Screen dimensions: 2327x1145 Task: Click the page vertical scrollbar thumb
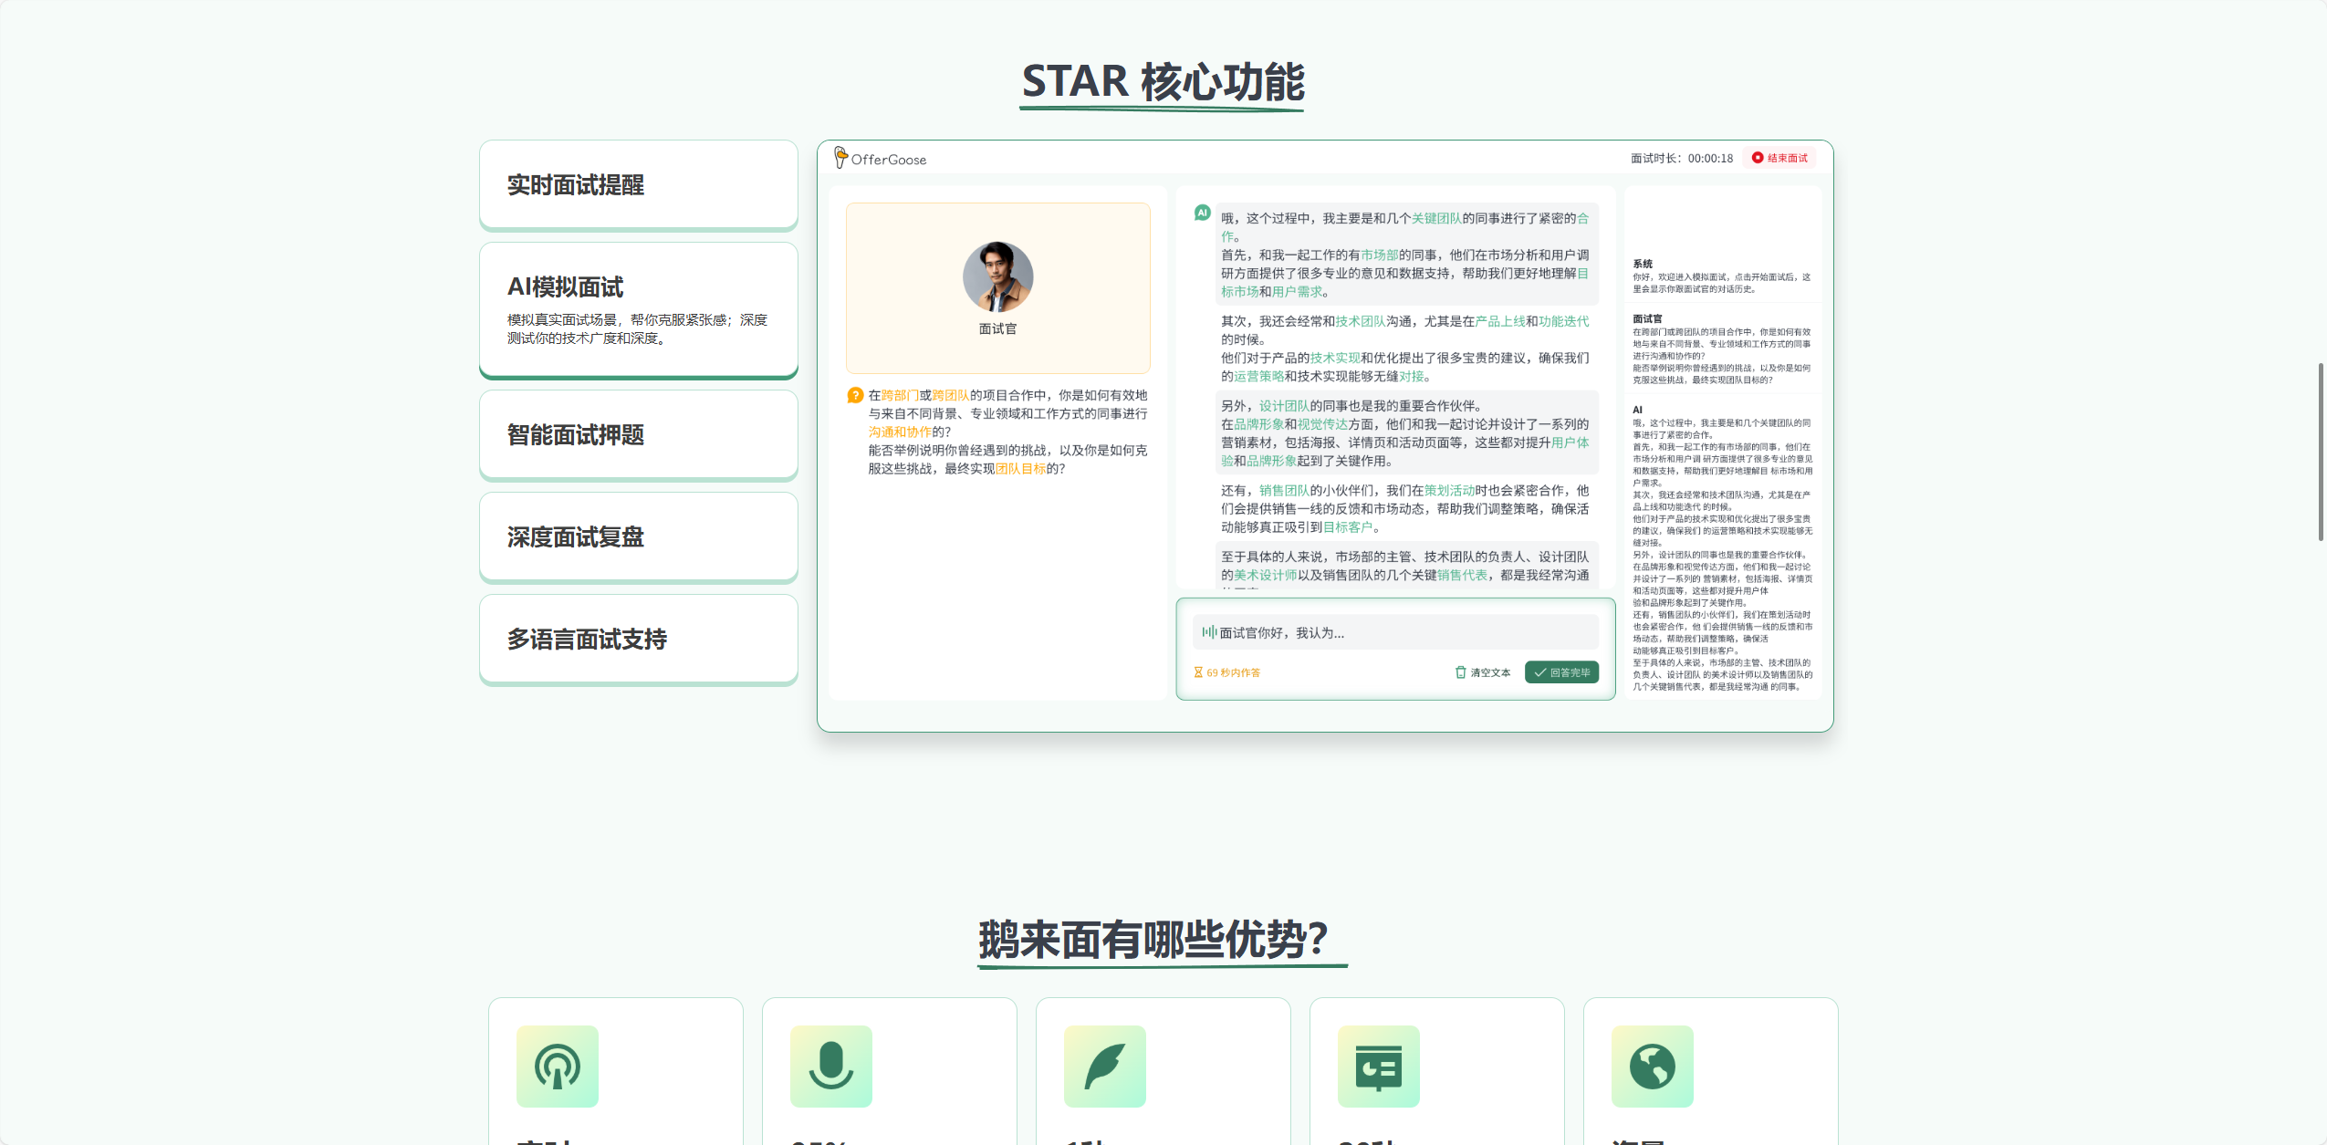pyautogui.click(x=2321, y=452)
